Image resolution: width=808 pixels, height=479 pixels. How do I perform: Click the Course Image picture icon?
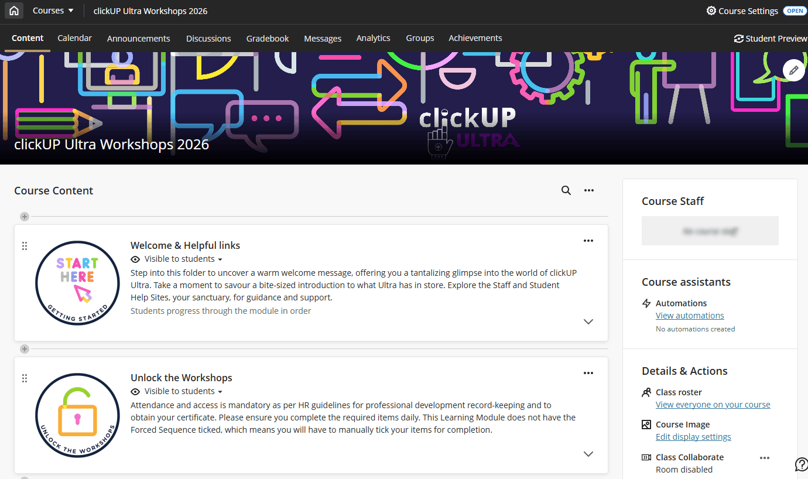646,425
